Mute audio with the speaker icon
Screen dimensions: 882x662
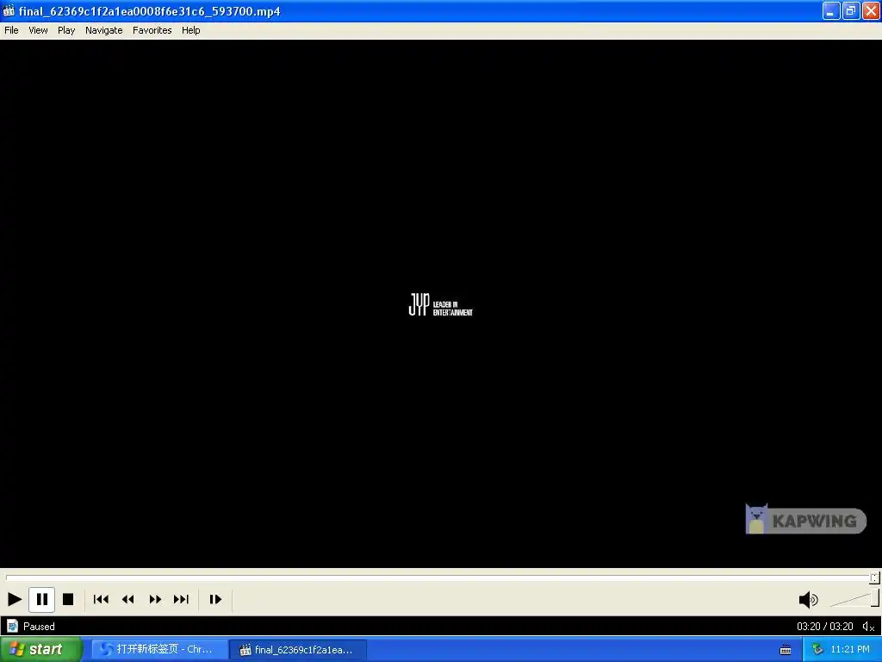[x=808, y=600]
